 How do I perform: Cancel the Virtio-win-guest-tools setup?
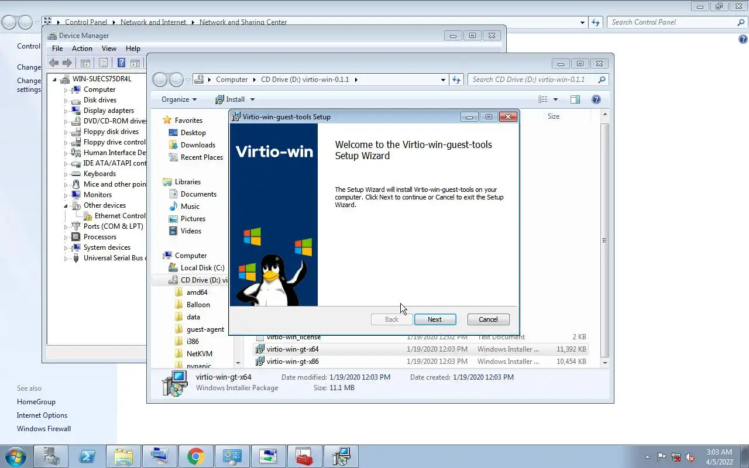488,319
